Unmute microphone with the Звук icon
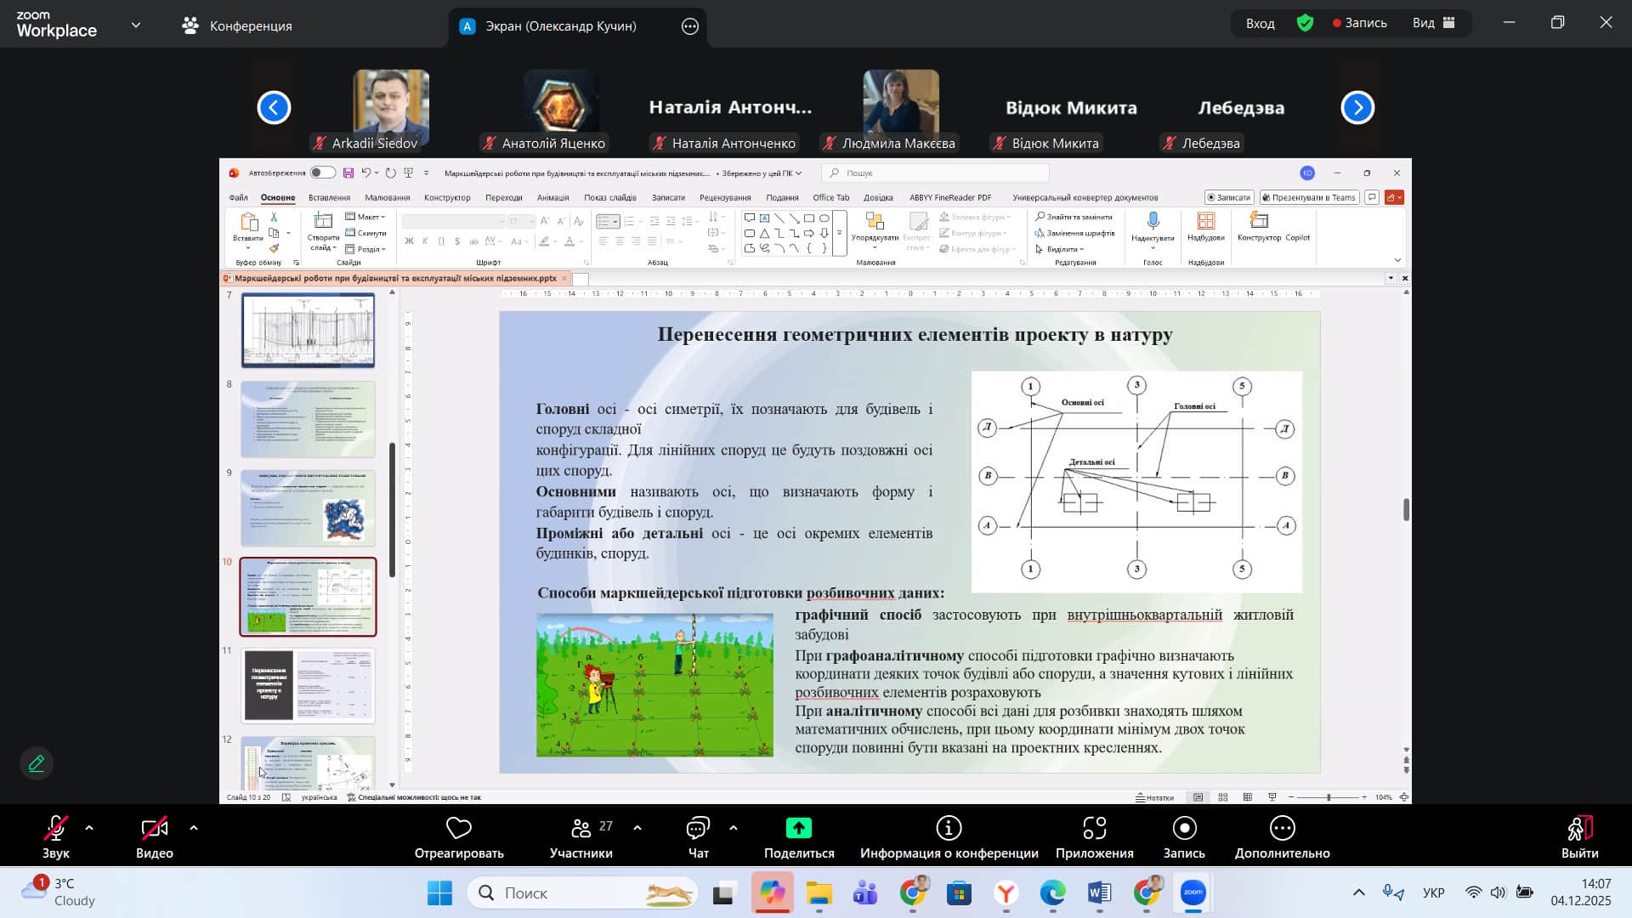The height and width of the screenshot is (918, 1632). tap(56, 829)
